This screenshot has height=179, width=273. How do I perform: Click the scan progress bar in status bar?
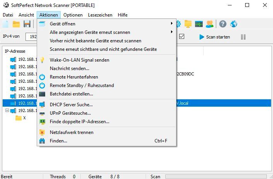tap(216, 177)
